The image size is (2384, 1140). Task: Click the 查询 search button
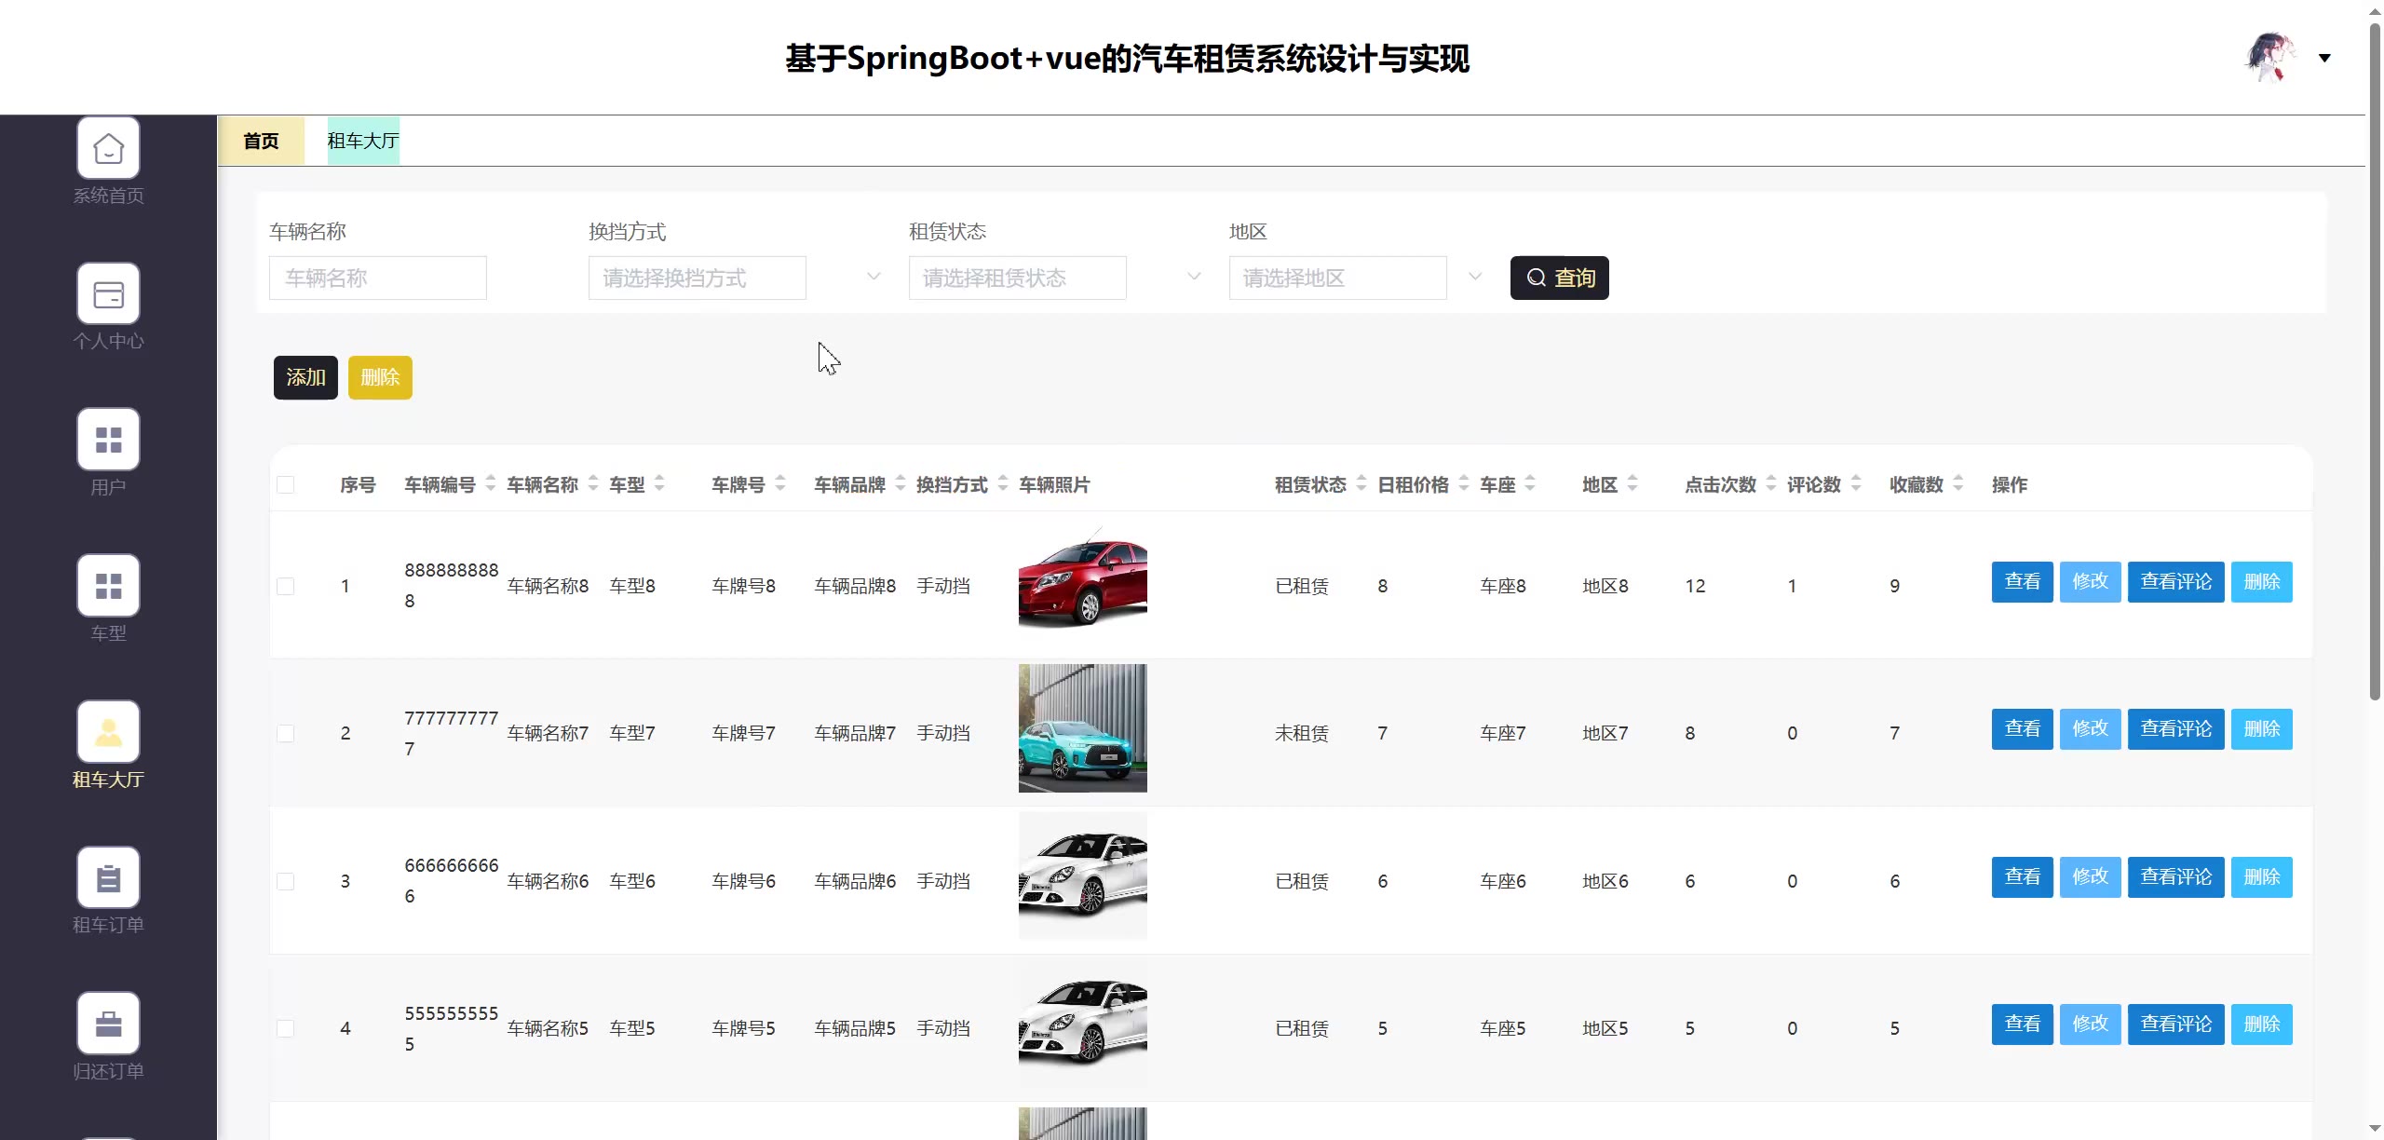tap(1559, 278)
